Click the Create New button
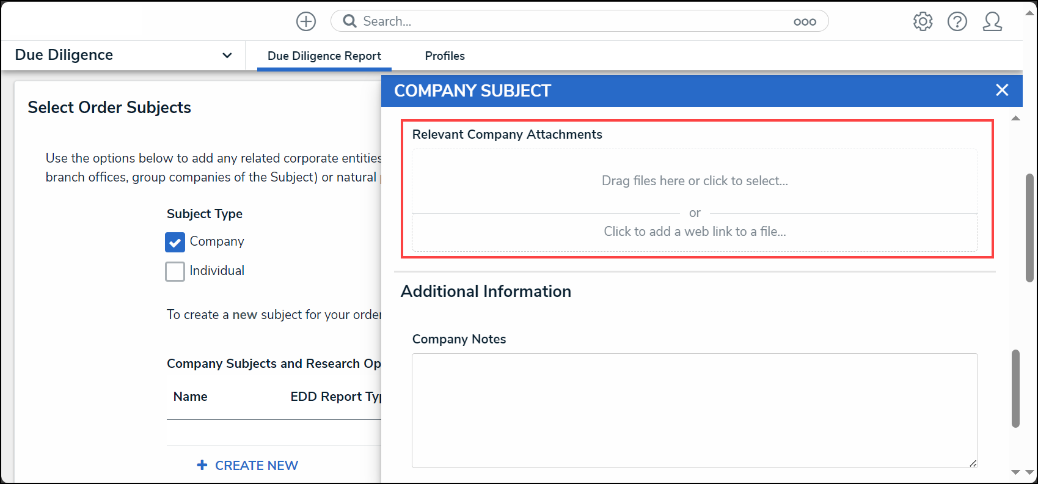 (x=247, y=466)
